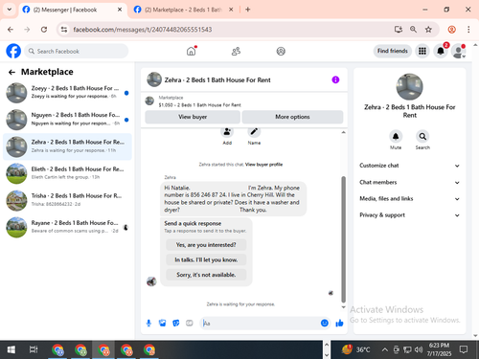
Task: Close the Messenger | Facebook tab
Action: [x=120, y=10]
